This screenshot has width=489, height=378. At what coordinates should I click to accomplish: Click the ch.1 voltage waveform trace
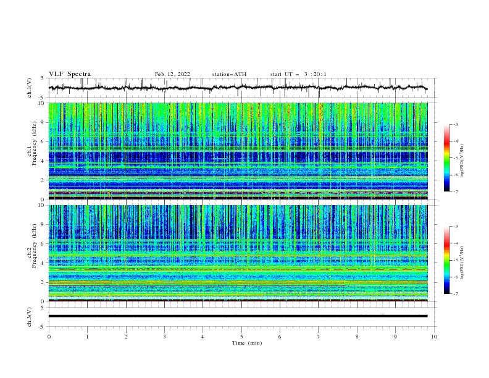coord(238,88)
